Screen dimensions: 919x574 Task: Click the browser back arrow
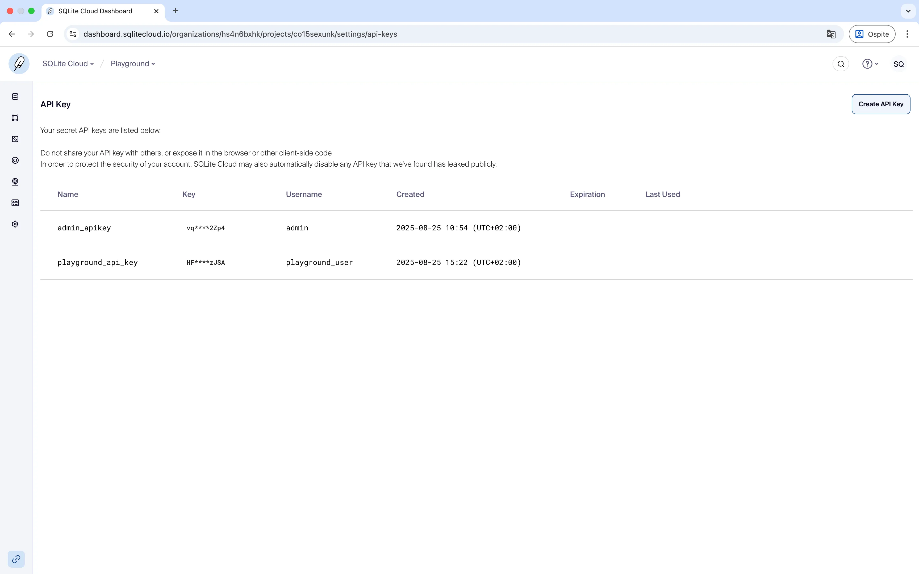coord(12,34)
